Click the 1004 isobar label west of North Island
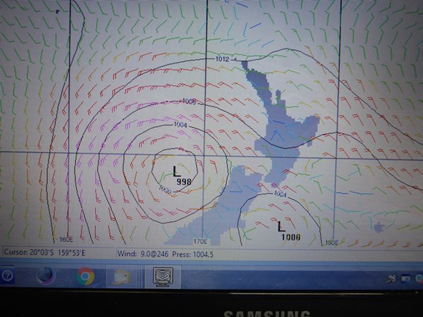This screenshot has height=317, width=423. click(181, 125)
